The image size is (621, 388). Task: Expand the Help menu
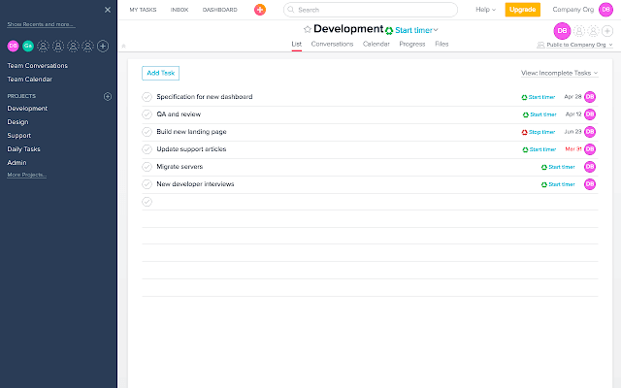tap(485, 10)
